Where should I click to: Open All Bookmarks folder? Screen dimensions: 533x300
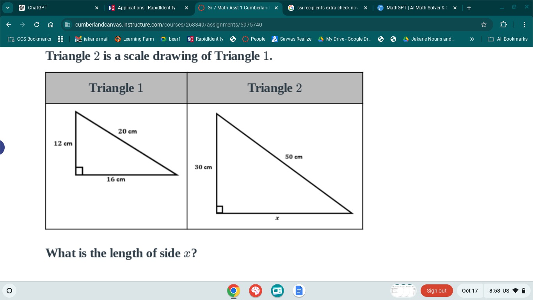508,39
